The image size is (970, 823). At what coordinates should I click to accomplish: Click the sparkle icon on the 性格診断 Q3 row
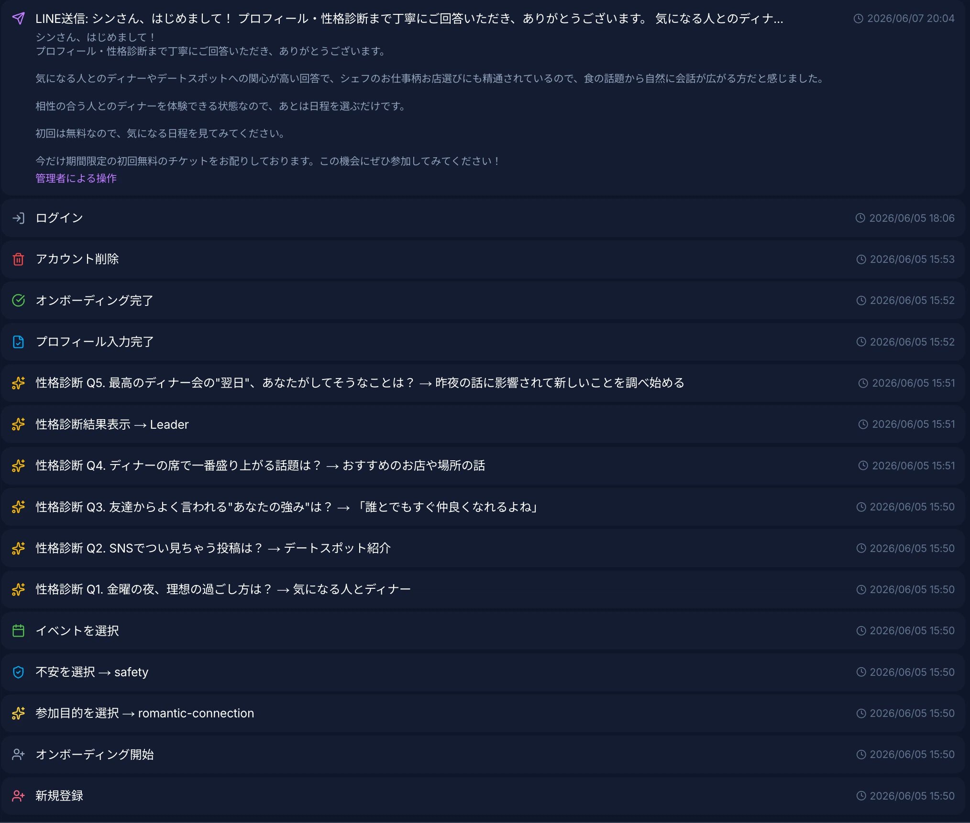(x=18, y=507)
